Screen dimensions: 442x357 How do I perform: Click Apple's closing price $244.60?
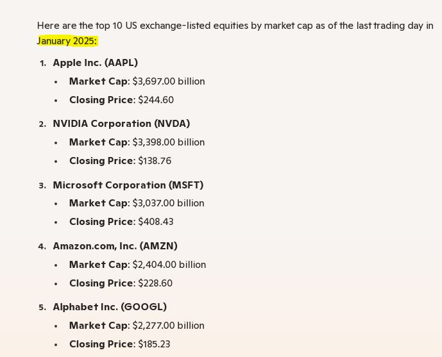pyautogui.click(x=156, y=100)
